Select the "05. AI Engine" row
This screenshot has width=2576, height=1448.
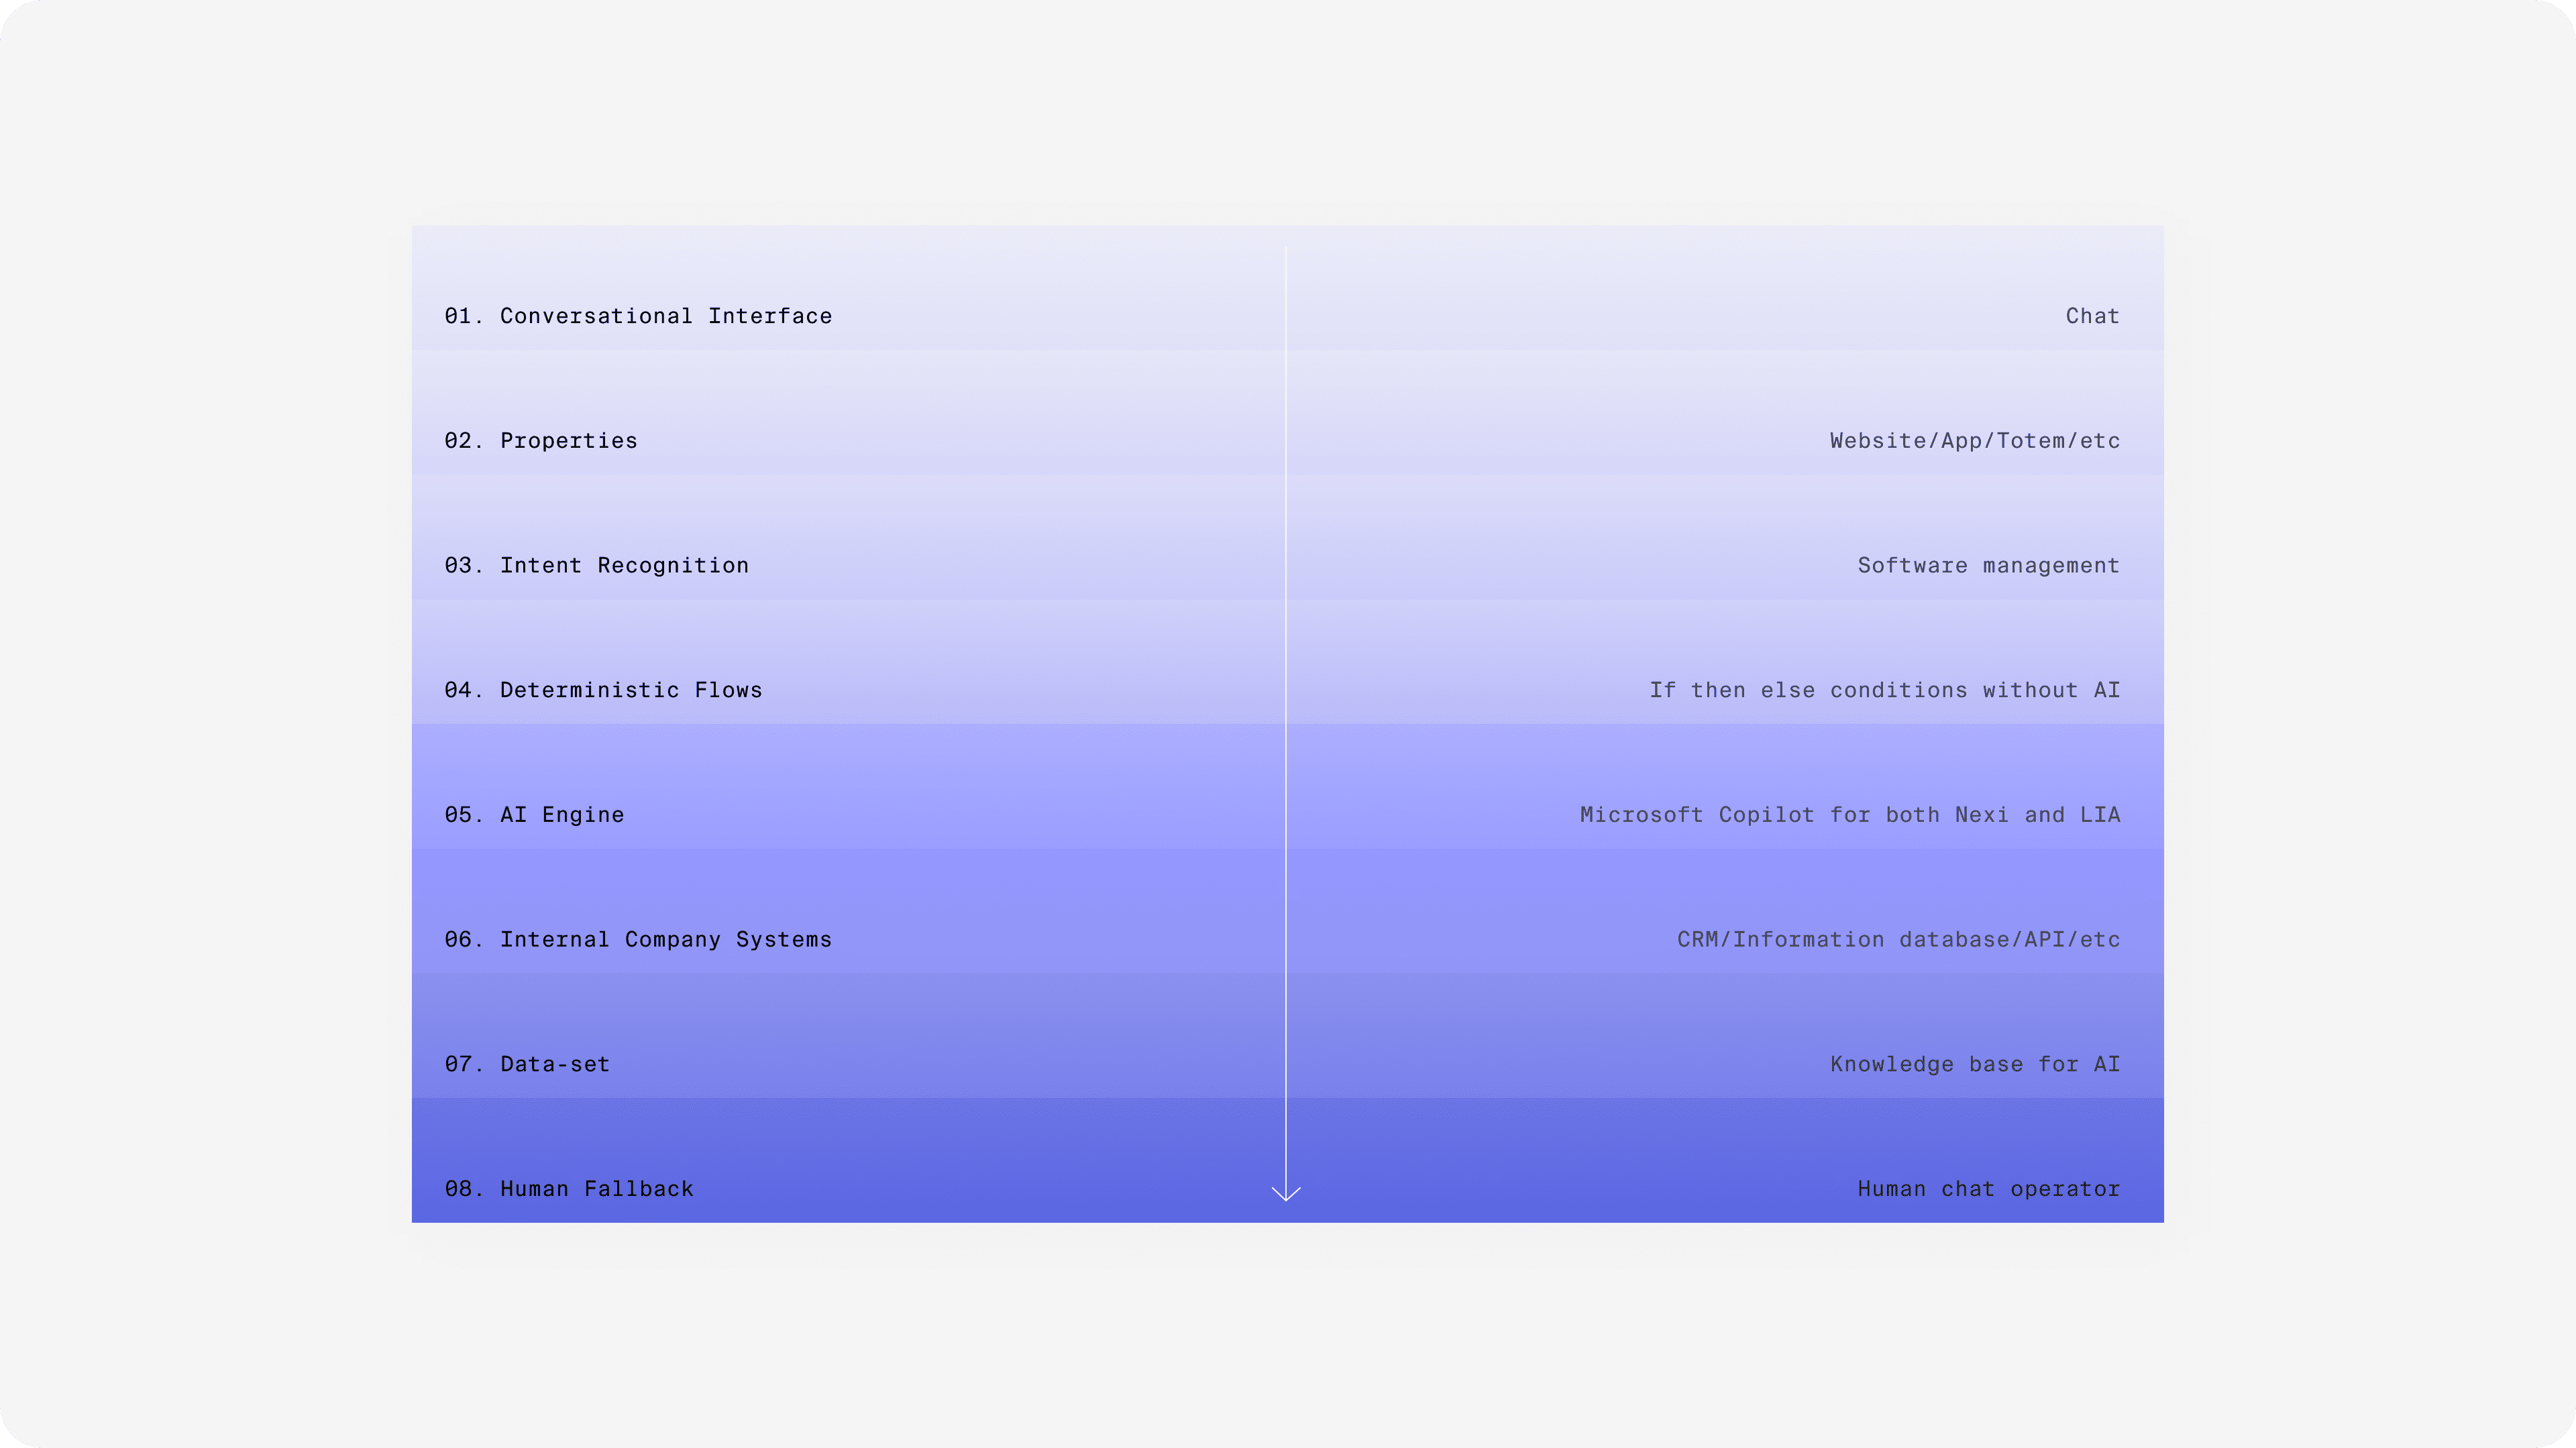(535, 813)
